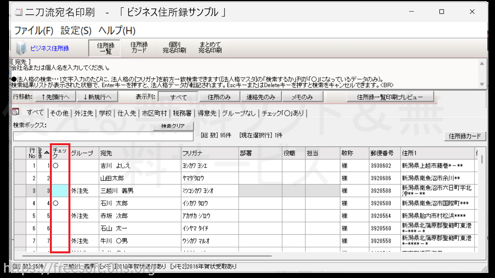
Task: Switch to 住所録カード toolbar view
Action: (139, 47)
